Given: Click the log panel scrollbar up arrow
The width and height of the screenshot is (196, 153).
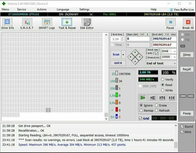Looking at the screenshot, I should click(176, 126).
